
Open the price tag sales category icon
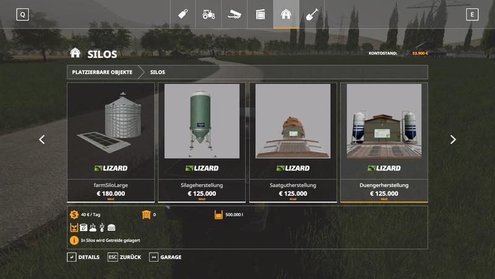(183, 14)
